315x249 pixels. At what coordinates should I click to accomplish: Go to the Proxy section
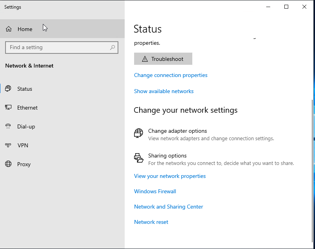click(x=62, y=164)
